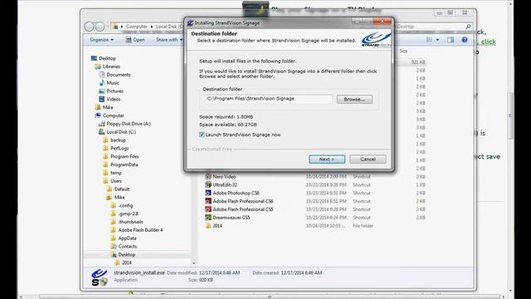Click the change view icon

429,40
